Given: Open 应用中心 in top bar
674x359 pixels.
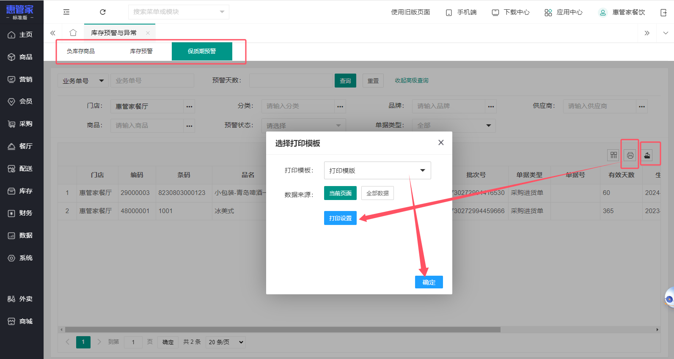Looking at the screenshot, I should click(x=564, y=12).
